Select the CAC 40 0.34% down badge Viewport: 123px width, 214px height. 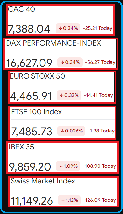click(68, 28)
